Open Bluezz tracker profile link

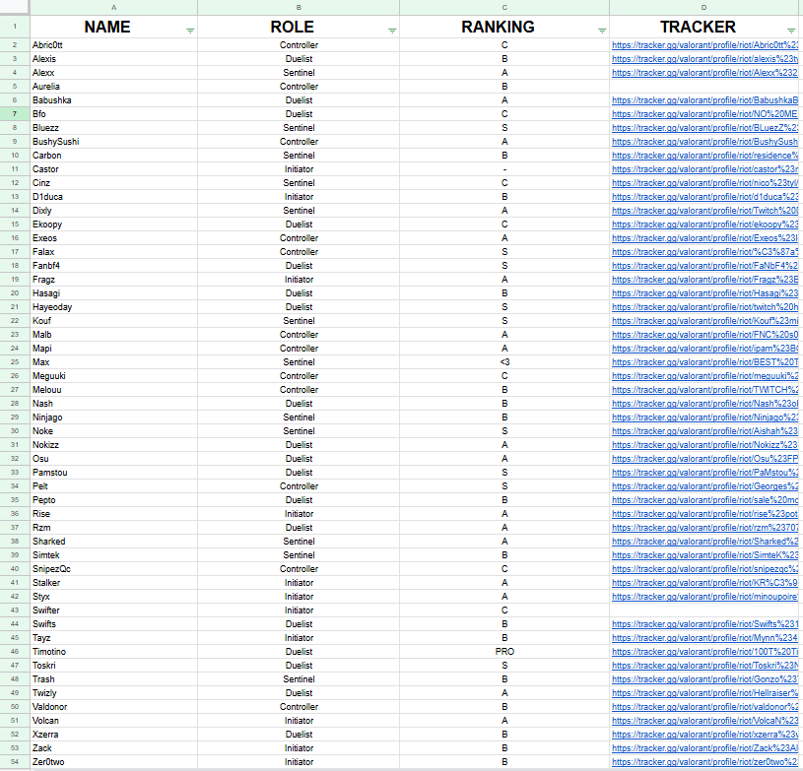[704, 128]
